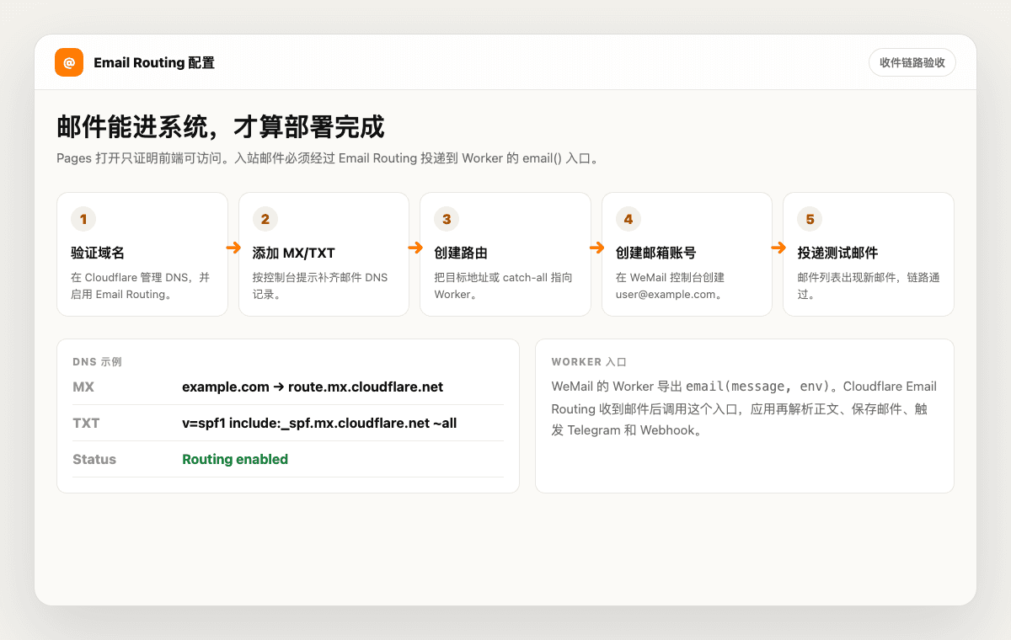Click the TXT row label
This screenshot has height=640, width=1011.
86,423
